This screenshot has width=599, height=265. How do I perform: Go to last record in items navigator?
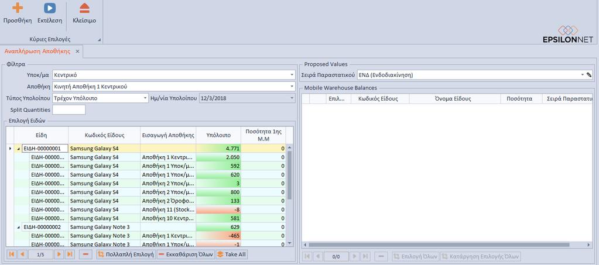click(70, 254)
